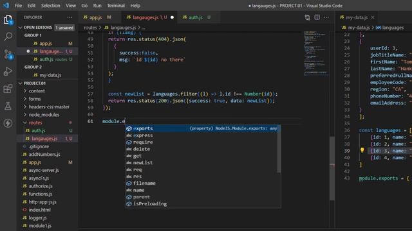Open the Selection menu
Image resolution: width=412 pixels, height=231 pixels.
50,6
